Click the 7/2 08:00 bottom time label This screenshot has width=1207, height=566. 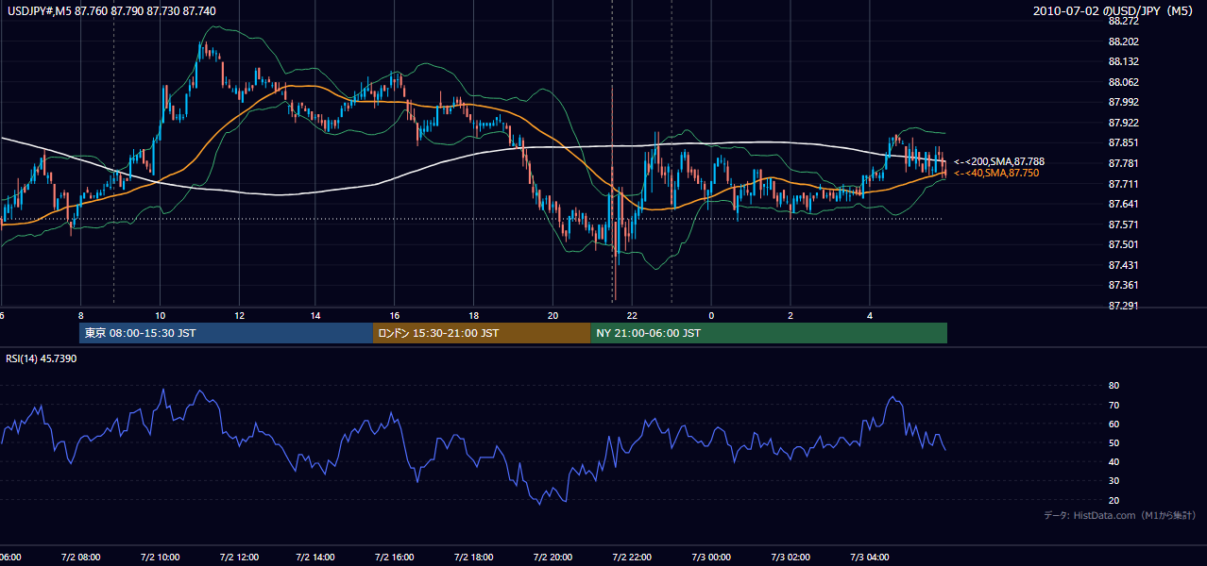pyautogui.click(x=80, y=557)
